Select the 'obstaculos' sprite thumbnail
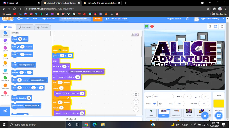This screenshot has width=229, height=128. tap(176, 113)
